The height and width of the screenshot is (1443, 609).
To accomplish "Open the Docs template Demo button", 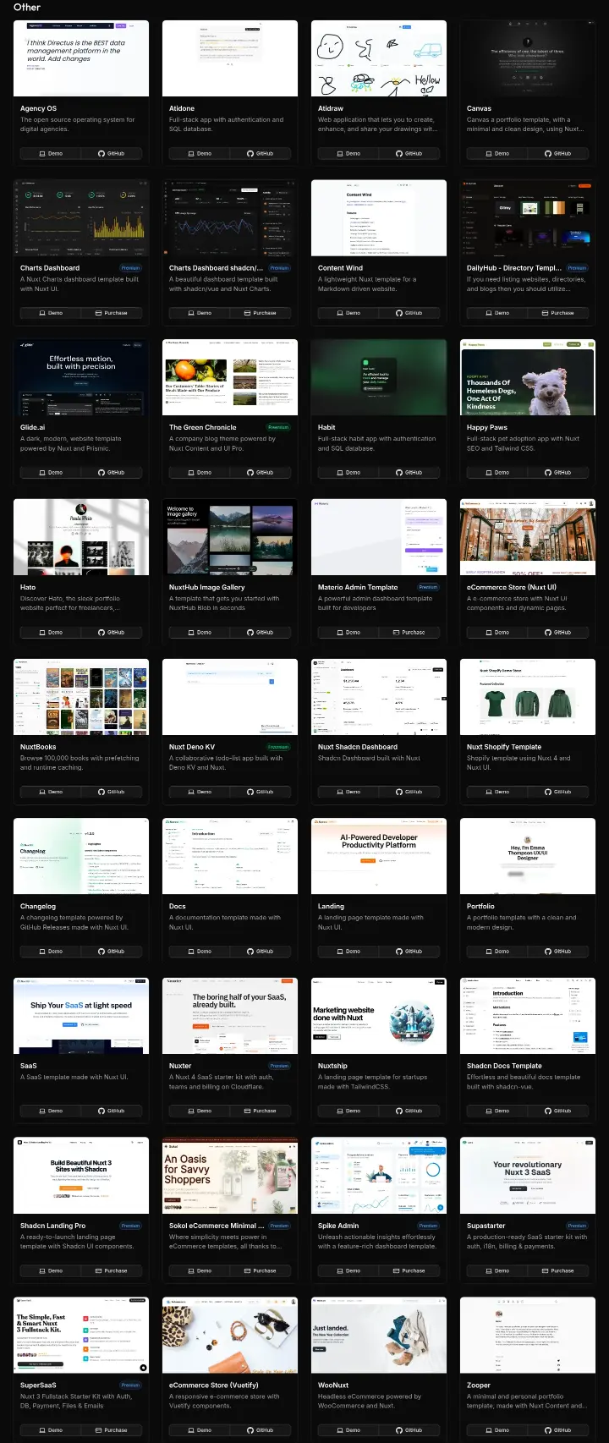I will pyautogui.click(x=200, y=952).
